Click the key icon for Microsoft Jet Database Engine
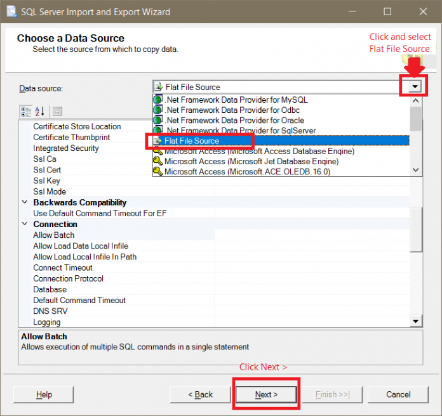The height and width of the screenshot is (416, 442). 158,161
